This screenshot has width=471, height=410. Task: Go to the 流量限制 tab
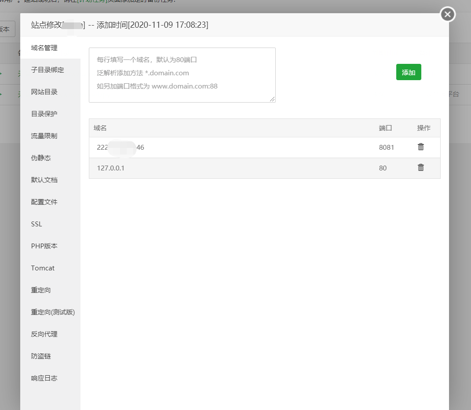pyautogui.click(x=50, y=136)
